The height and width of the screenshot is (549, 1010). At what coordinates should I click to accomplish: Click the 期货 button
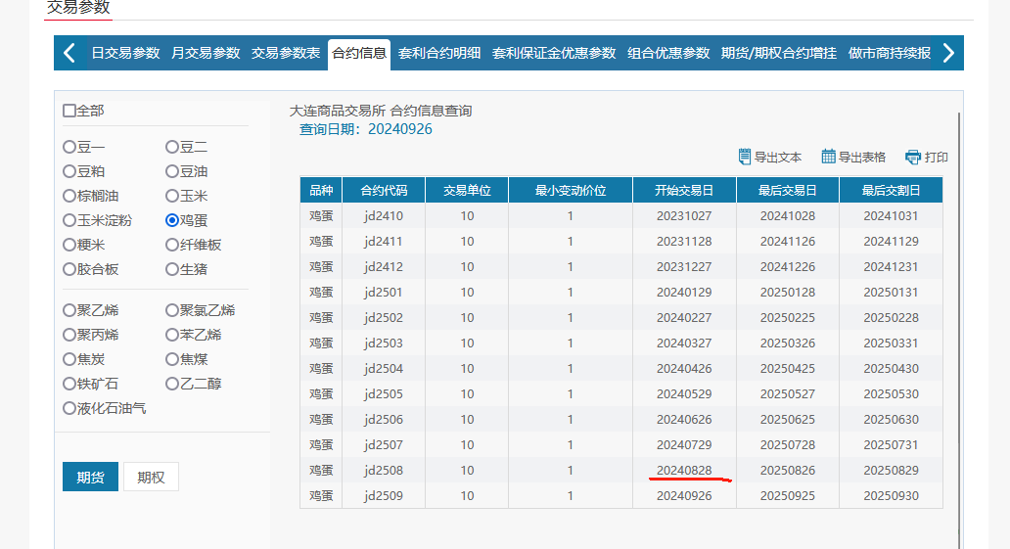[90, 477]
